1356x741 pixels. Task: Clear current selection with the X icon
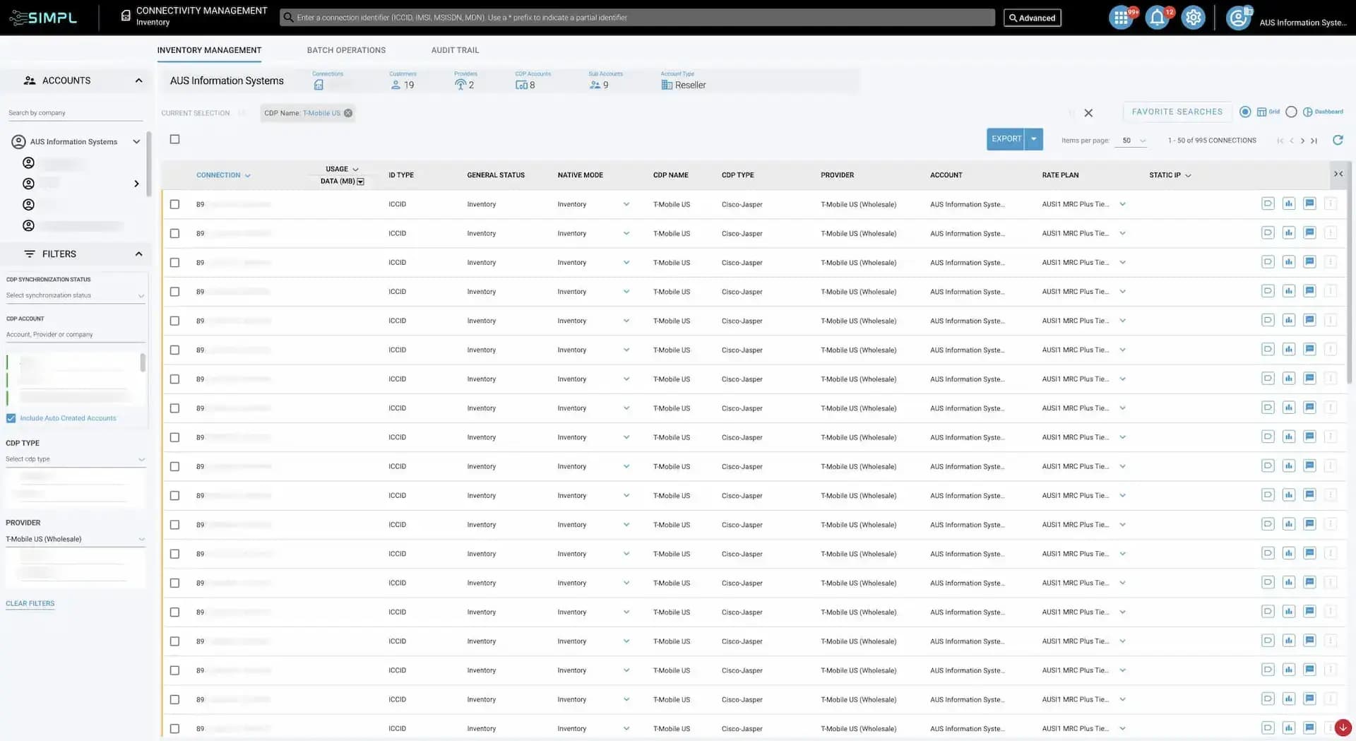(x=1088, y=113)
